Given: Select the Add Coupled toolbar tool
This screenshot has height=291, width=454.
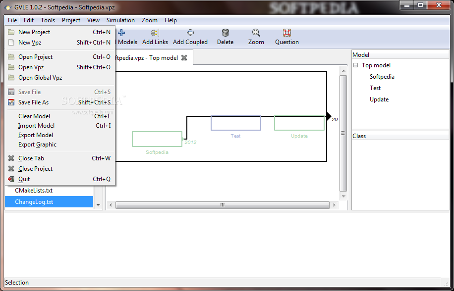Looking at the screenshot, I should 190,37.
